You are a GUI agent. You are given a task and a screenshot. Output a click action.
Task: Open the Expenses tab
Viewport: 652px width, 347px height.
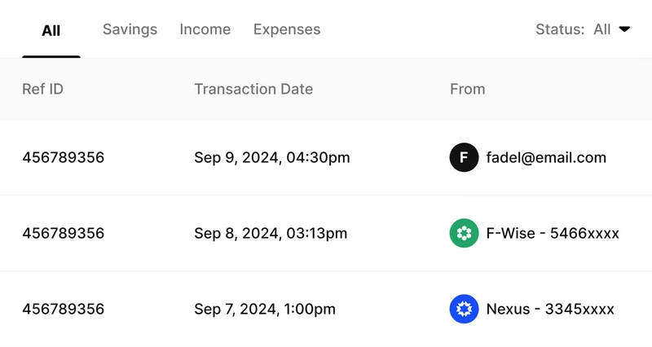point(287,29)
